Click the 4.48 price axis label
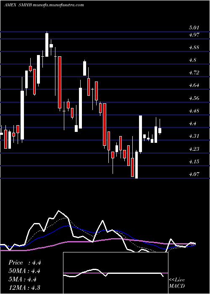The width and height of the screenshot is (210, 294). [194, 110]
